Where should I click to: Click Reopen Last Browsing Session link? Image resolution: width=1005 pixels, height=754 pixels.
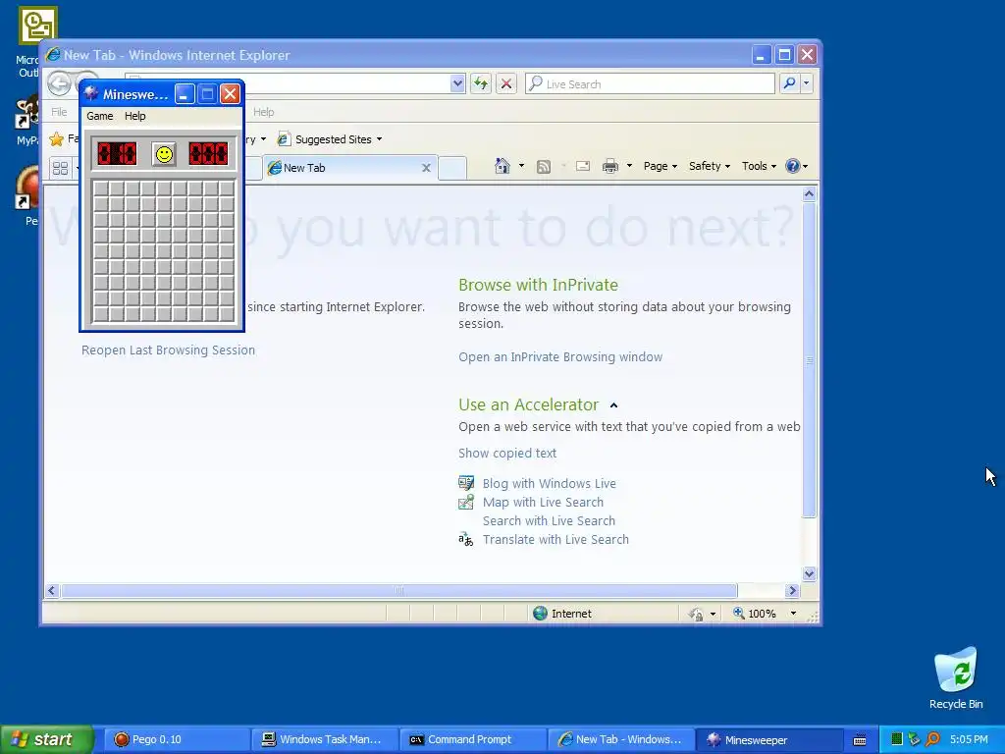(168, 350)
